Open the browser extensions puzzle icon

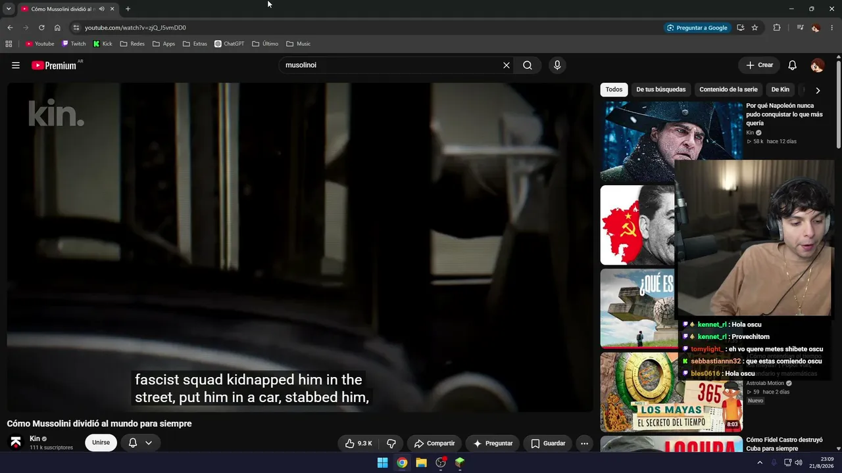point(777,28)
